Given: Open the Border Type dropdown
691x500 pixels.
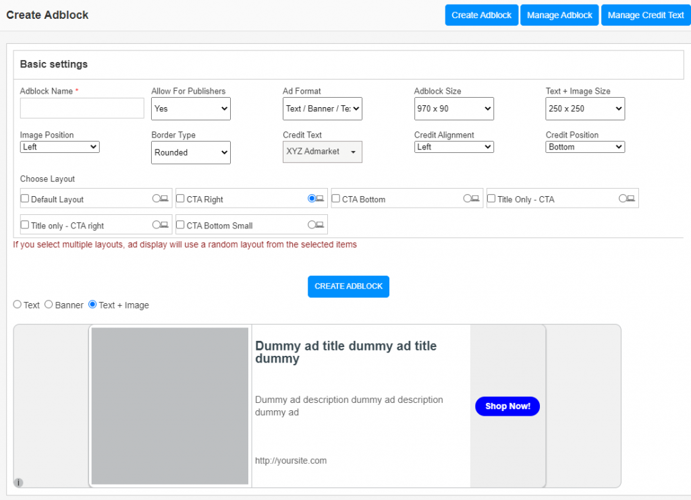Looking at the screenshot, I should 190,152.
